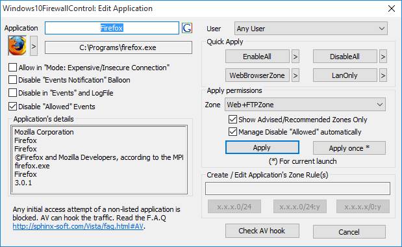This screenshot has width=402, height=247.
Task: Open arrow options beside DisableAll
Action: point(383,57)
